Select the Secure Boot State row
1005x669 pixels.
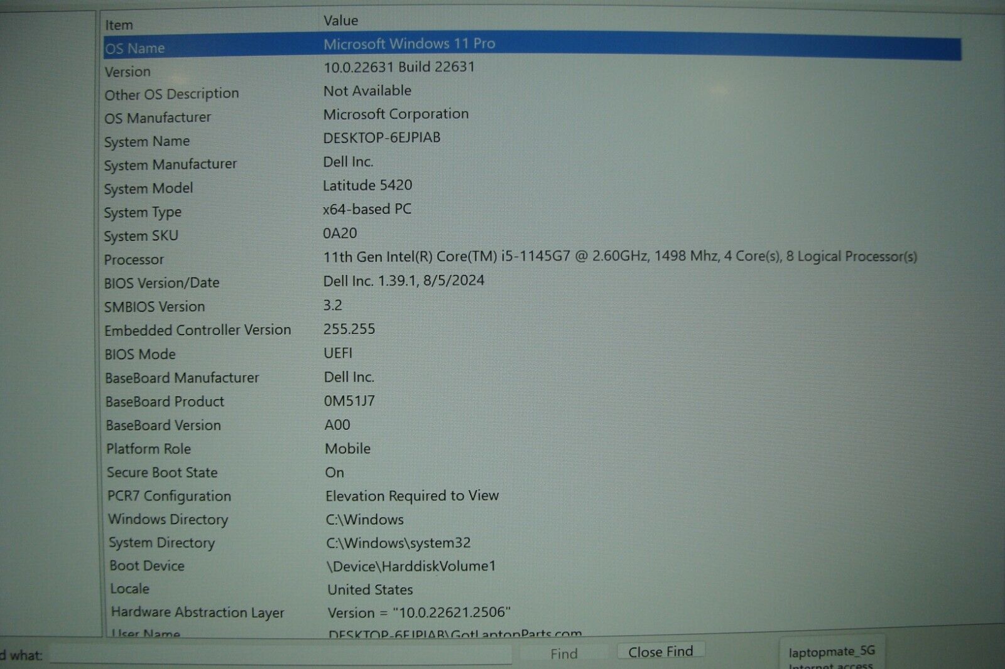[532, 472]
